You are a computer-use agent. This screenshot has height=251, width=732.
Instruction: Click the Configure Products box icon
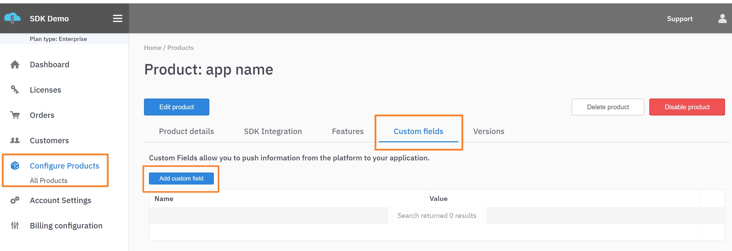coord(15,166)
